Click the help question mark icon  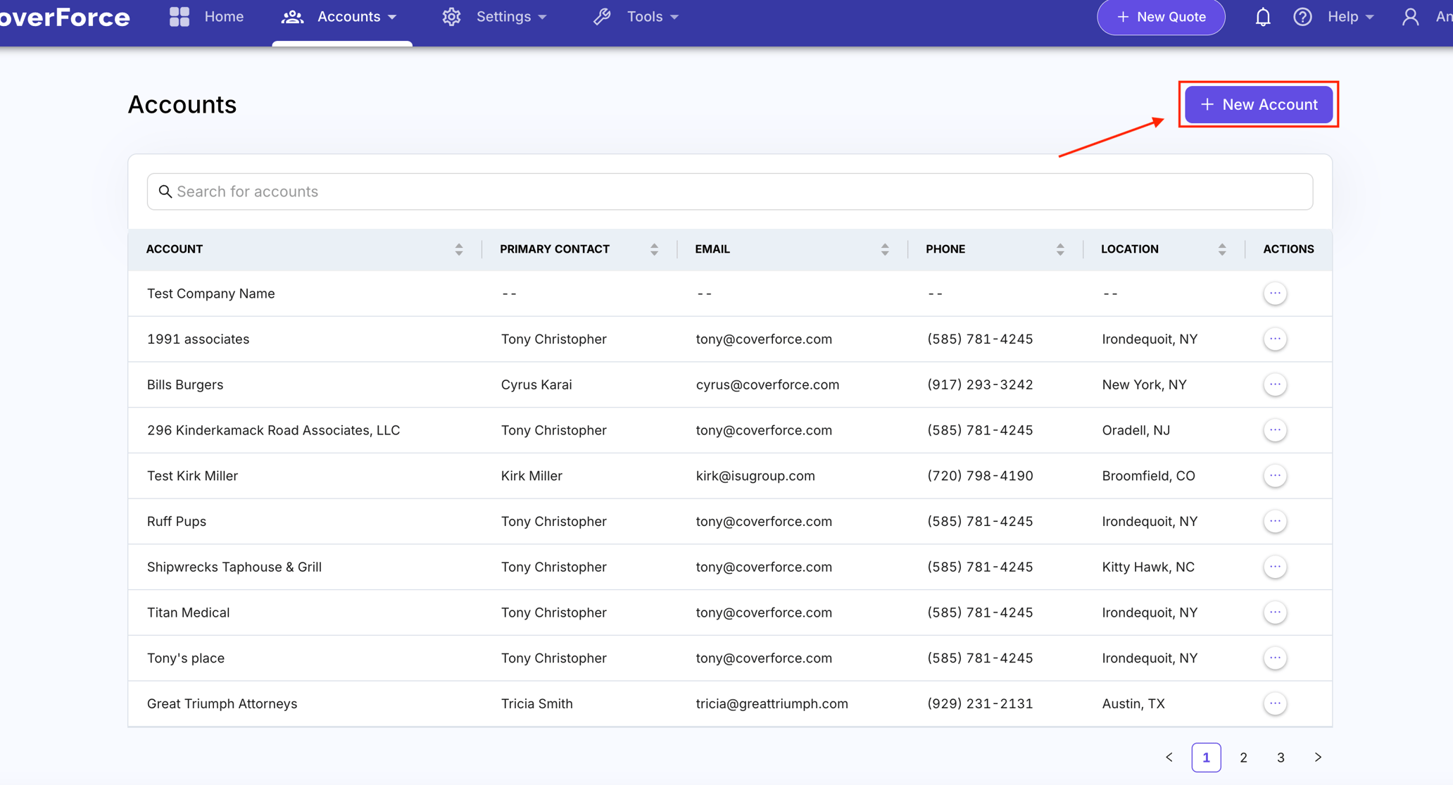click(x=1302, y=17)
